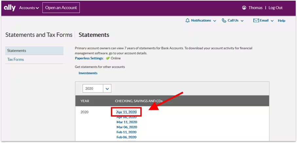297x143 pixels.
Task: Click the Notifications bell icon
Action: [187, 21]
